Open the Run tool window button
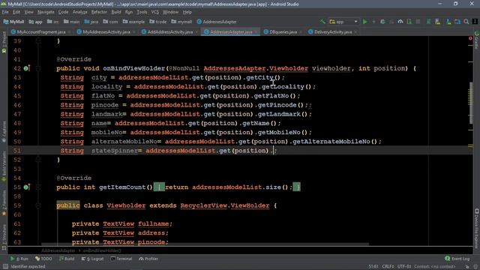Image resolution: width=480 pixels, height=270 pixels. coord(19,259)
